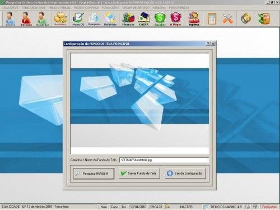Click the icon beside DEMO OS MARMO in status bar
Screen dimensions: 280x210
coord(207,207)
